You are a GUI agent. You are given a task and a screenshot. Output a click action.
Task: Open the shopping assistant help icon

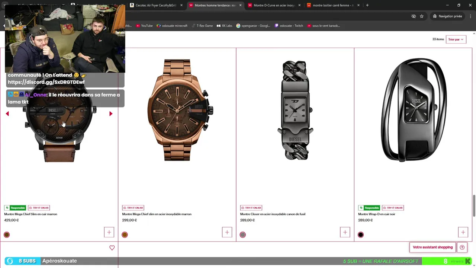(x=462, y=247)
